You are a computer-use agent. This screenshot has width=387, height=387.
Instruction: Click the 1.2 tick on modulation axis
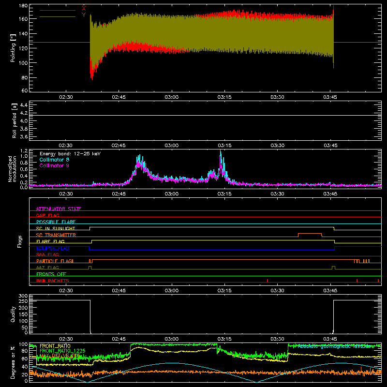[x=24, y=151]
